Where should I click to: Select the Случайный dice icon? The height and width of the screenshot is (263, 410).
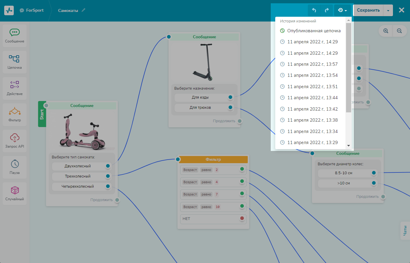(15, 193)
